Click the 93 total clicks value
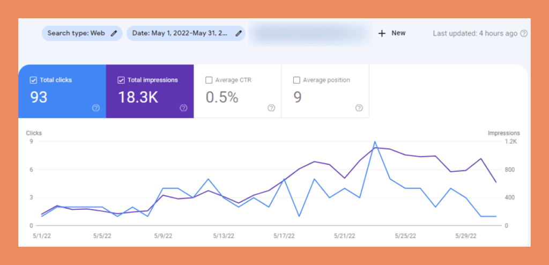Viewport: 549px width, 265px height. tap(39, 97)
